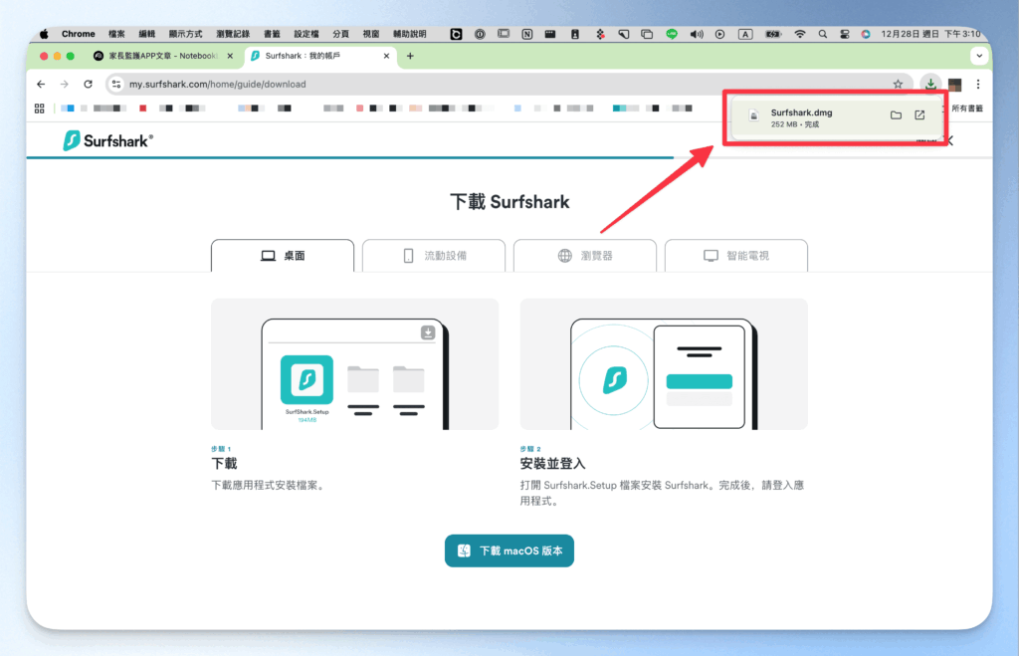This screenshot has width=1019, height=656.
Task: Click the 下載 macOS 版本 button
Action: click(509, 549)
